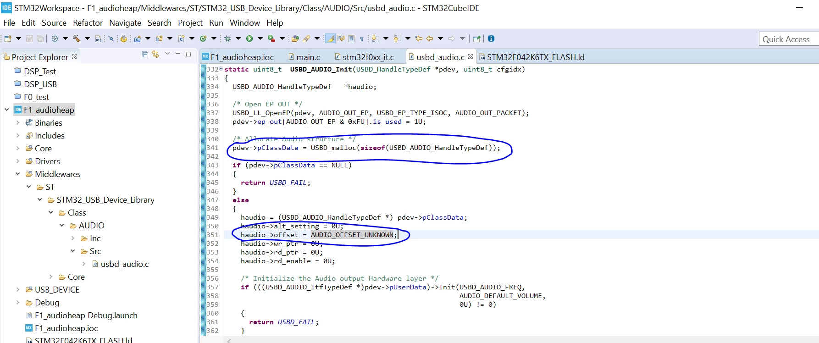Screen dimensions: 819x343
Task: Start debugging with the green bug icon
Action: 227,39
